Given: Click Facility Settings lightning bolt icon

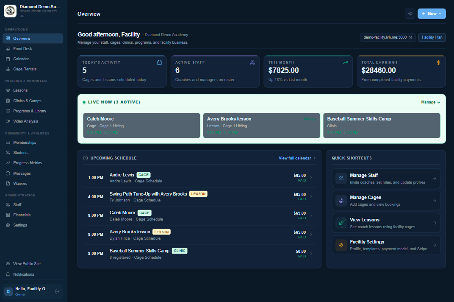Looking at the screenshot, I should click(341, 245).
